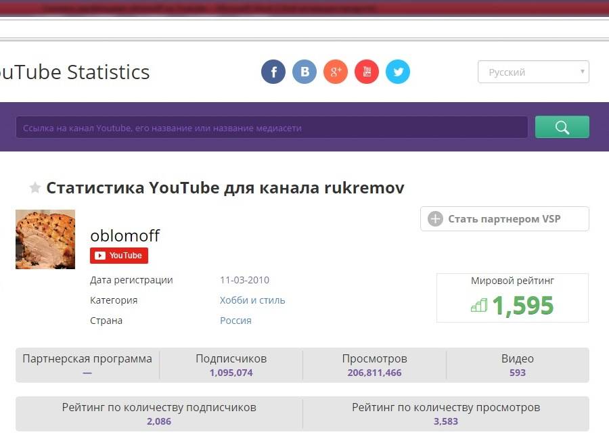Click the Подписчиков column label
Viewport: 609px width, 447px height.
pyautogui.click(x=231, y=358)
